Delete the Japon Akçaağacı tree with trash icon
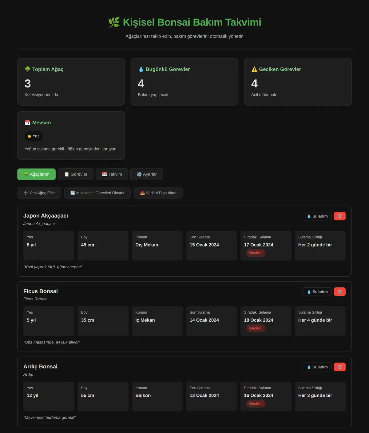The width and height of the screenshot is (369, 433). tap(339, 216)
